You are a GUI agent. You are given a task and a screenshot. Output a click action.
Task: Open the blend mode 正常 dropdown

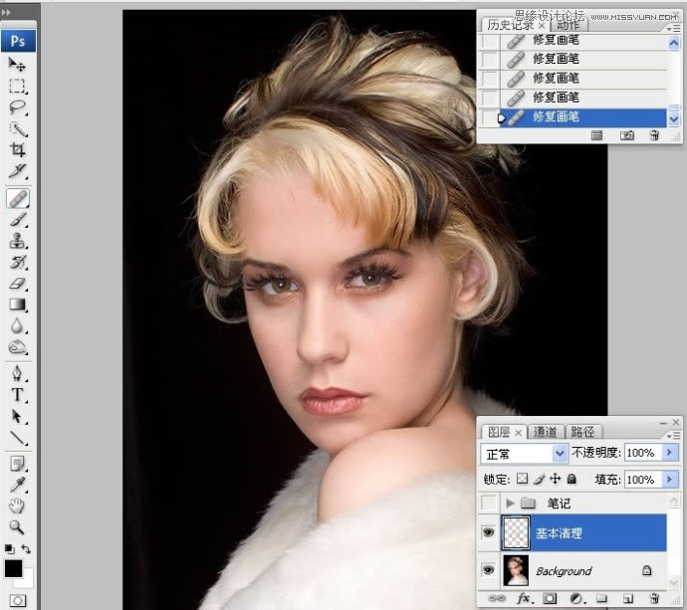click(x=560, y=453)
